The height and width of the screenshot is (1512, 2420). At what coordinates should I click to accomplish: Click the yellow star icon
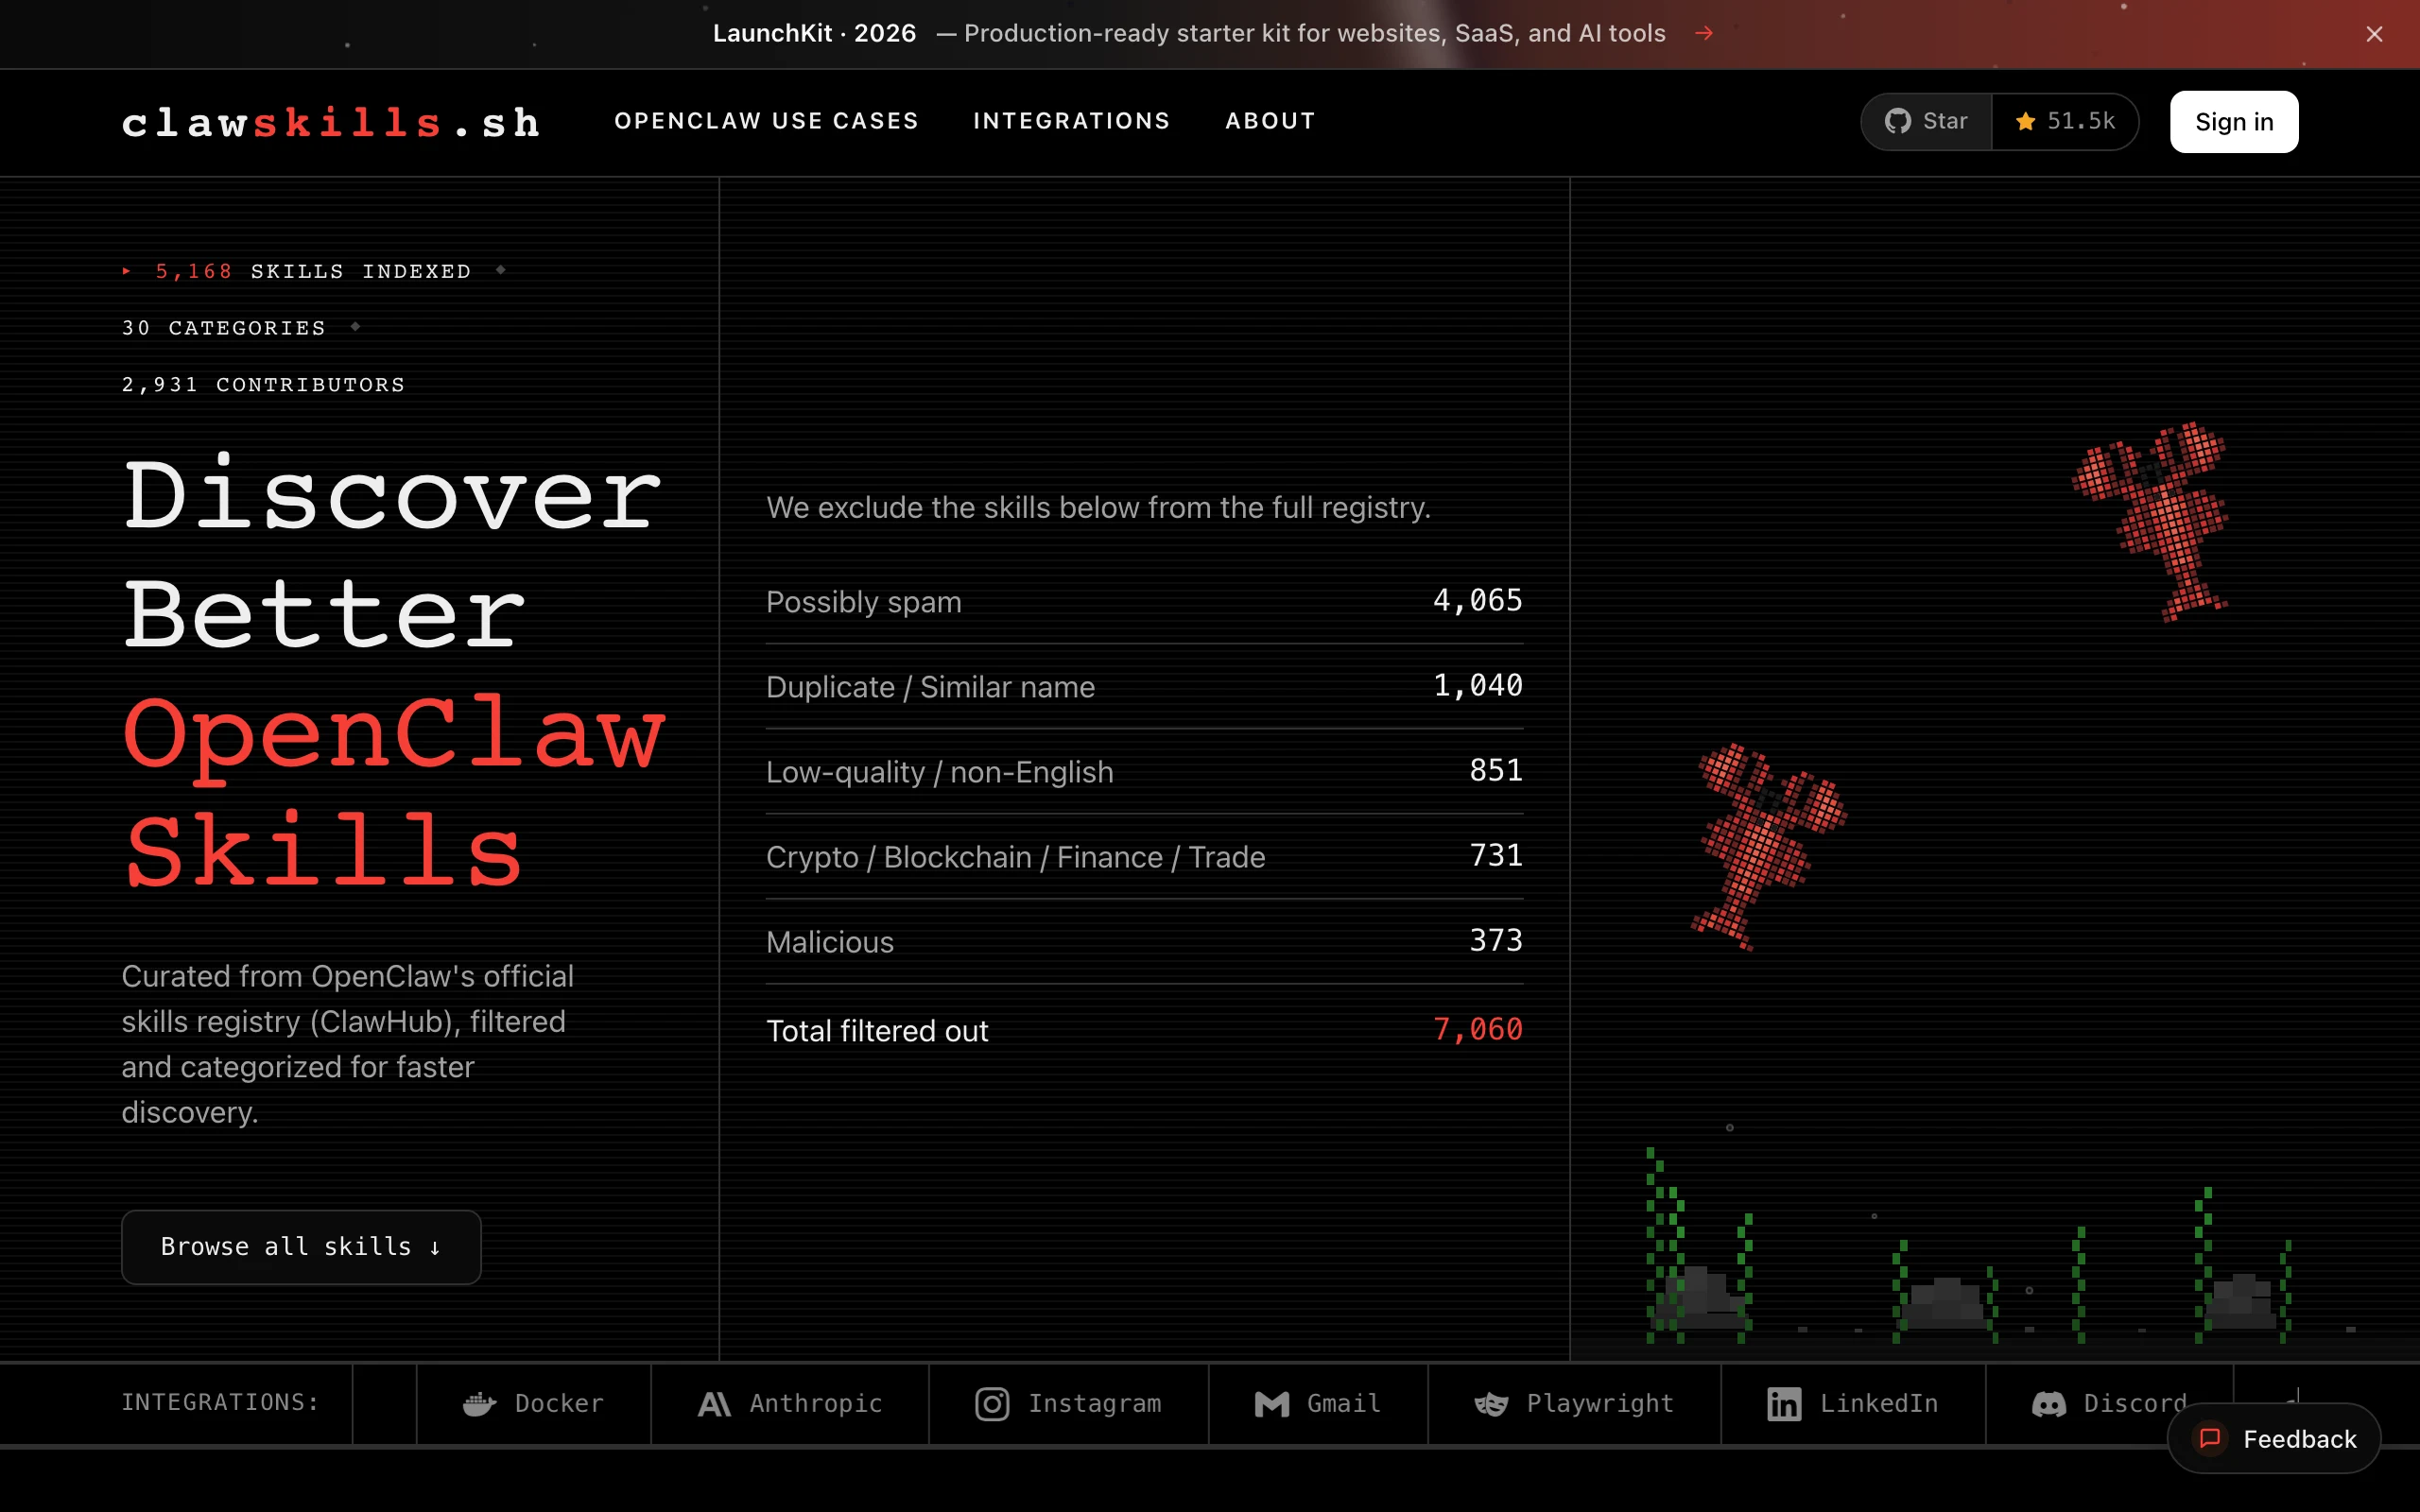coord(2025,121)
